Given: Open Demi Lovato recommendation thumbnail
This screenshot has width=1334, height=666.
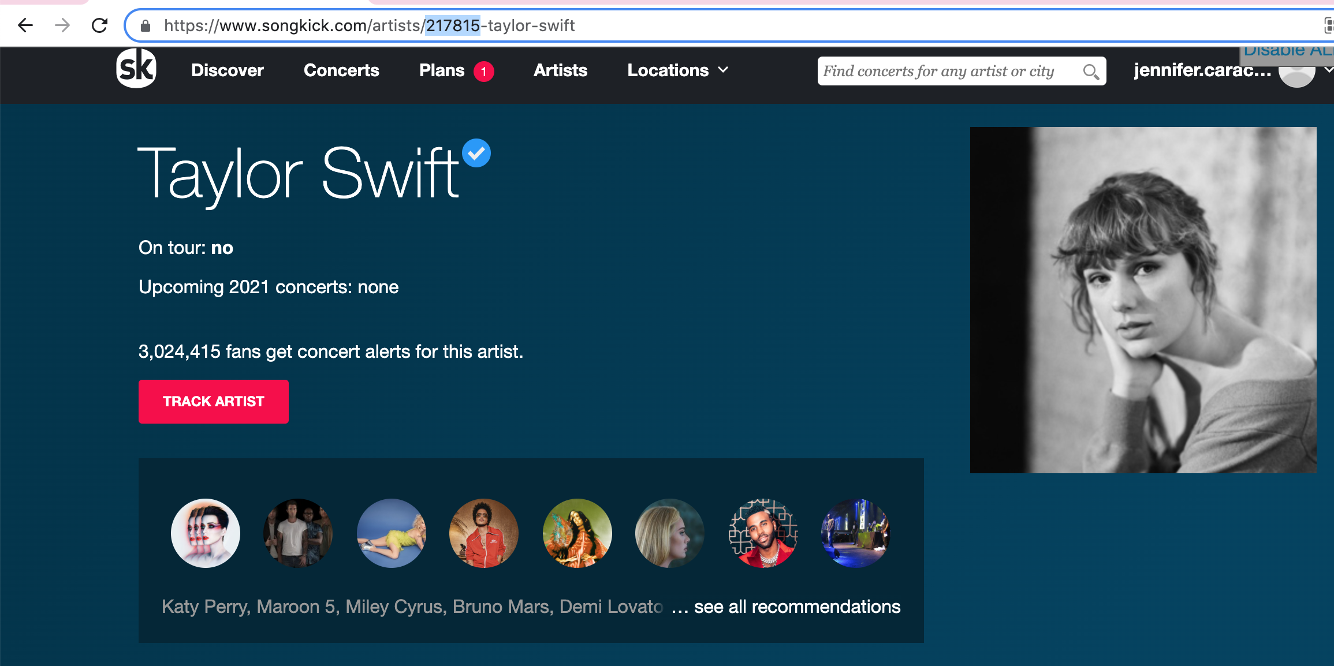Looking at the screenshot, I should 577,533.
